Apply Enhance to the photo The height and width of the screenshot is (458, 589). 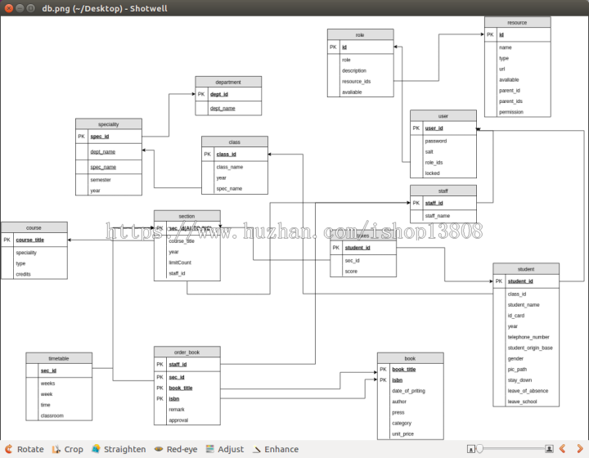275,449
